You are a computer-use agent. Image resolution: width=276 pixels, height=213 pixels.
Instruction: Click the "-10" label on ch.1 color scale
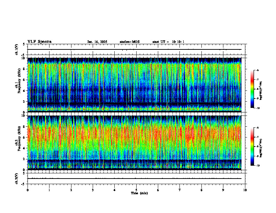pos(258,108)
